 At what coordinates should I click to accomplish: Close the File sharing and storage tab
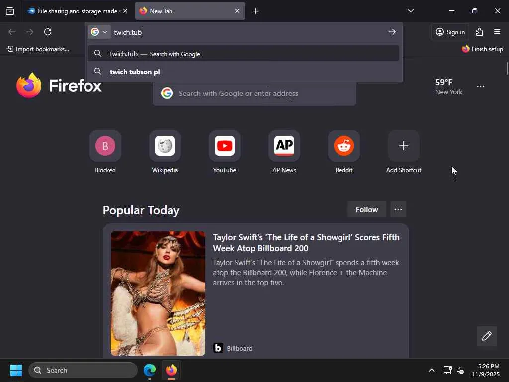click(125, 11)
